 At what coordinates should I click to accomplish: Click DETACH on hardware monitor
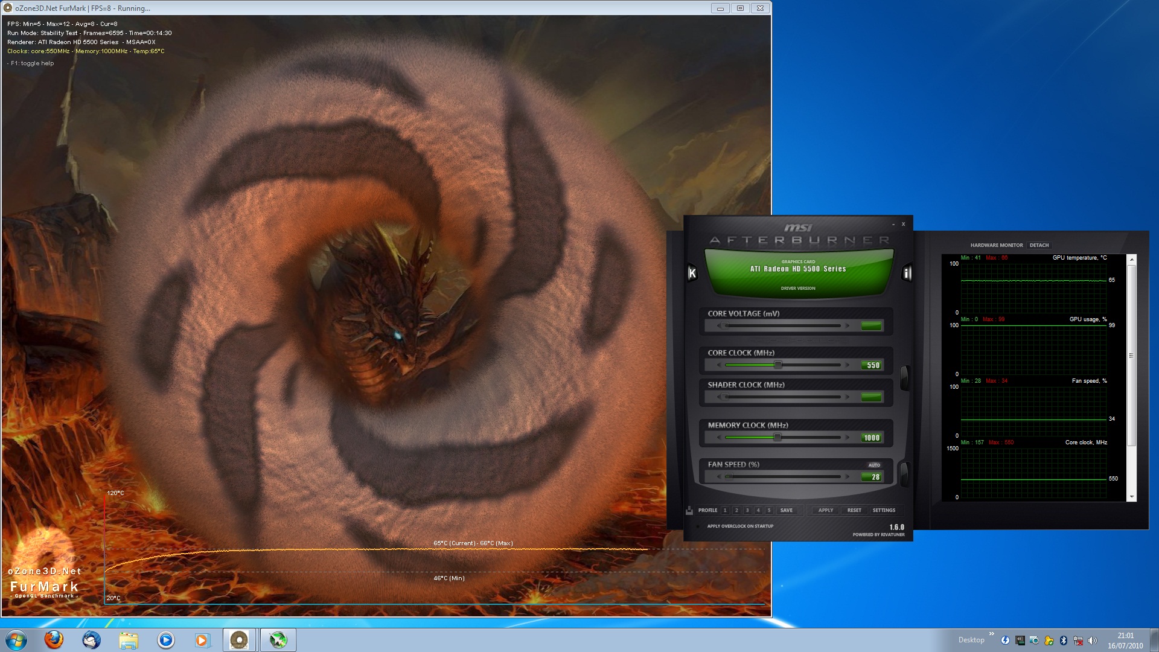(x=1039, y=245)
